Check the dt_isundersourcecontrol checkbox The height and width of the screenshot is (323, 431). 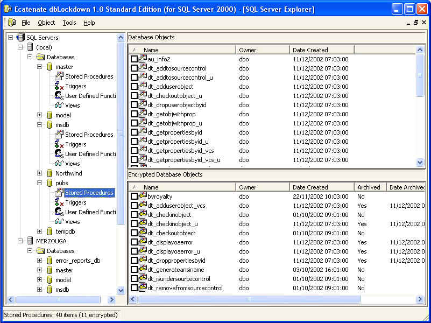pos(134,279)
